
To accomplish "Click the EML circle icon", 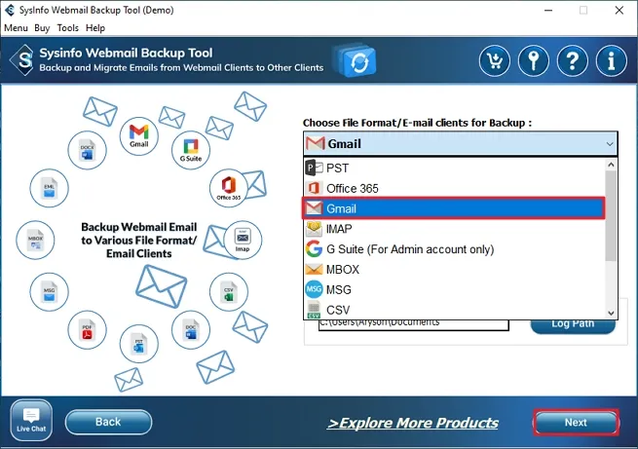I will coord(50,188).
